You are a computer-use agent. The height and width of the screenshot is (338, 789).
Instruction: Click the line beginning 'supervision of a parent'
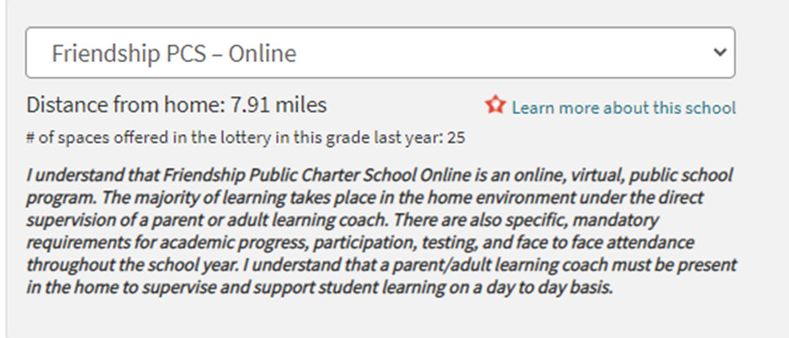coord(342,220)
